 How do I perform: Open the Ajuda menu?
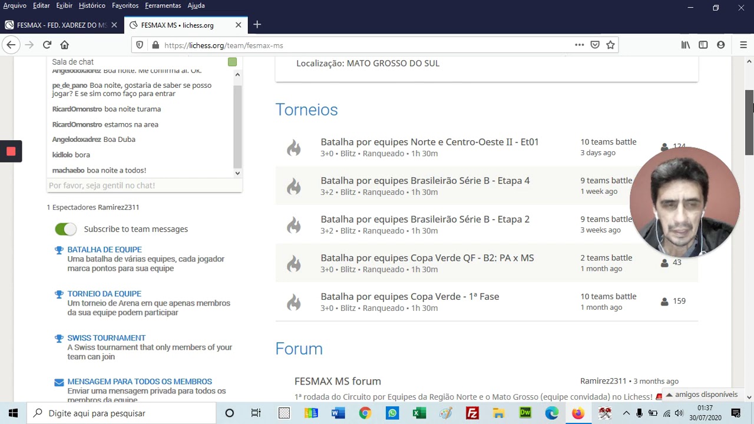coord(196,5)
